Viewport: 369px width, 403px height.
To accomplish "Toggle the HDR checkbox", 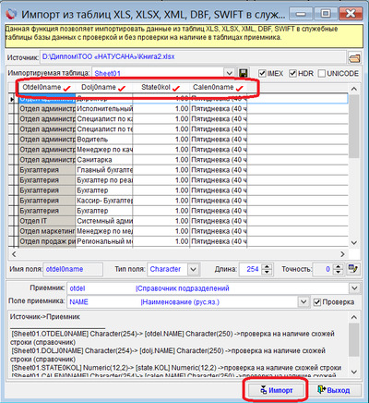I will coord(292,73).
